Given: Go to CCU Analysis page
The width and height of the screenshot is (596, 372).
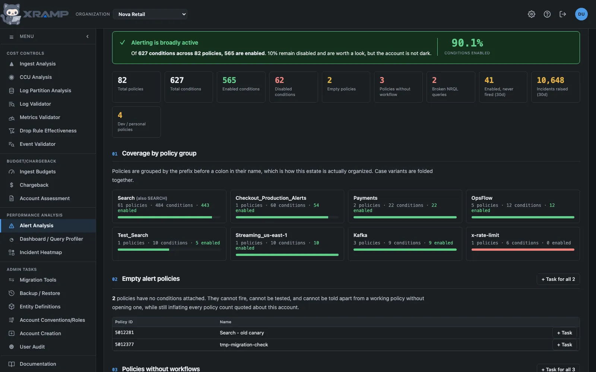Looking at the screenshot, I should click(x=48, y=77).
